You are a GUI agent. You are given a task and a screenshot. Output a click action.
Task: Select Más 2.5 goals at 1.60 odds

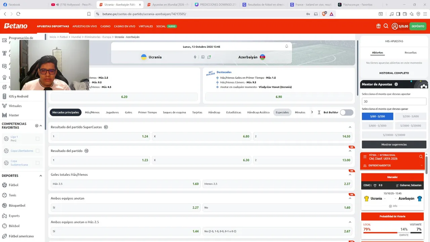[126, 184]
